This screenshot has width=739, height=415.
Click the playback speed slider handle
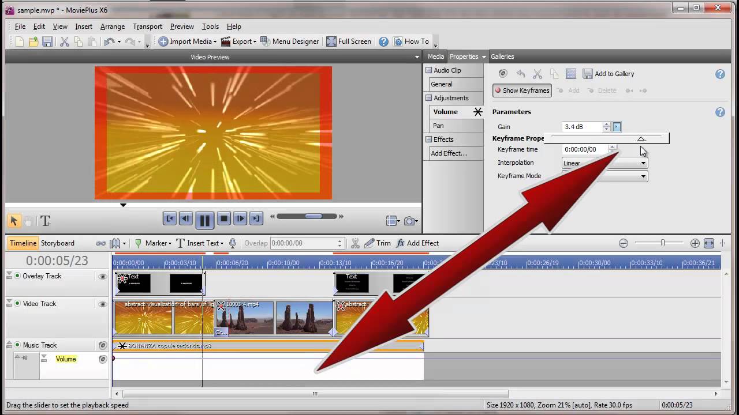[314, 216]
